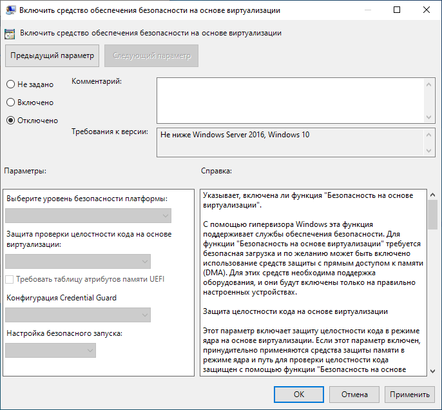Open platform security level dropdown
This screenshot has height=410, width=442.
(x=88, y=216)
